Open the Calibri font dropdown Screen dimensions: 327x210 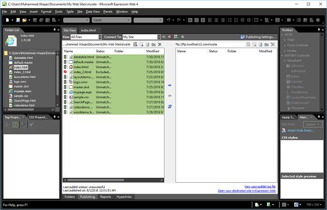point(129,20)
